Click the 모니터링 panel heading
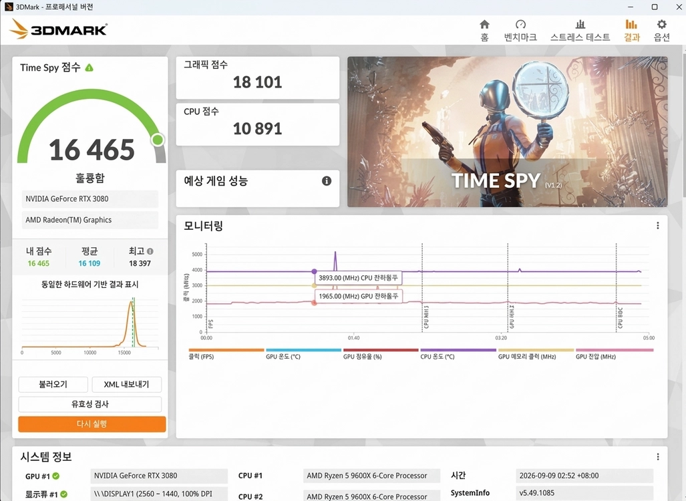Image resolution: width=686 pixels, height=501 pixels. pyautogui.click(x=204, y=226)
